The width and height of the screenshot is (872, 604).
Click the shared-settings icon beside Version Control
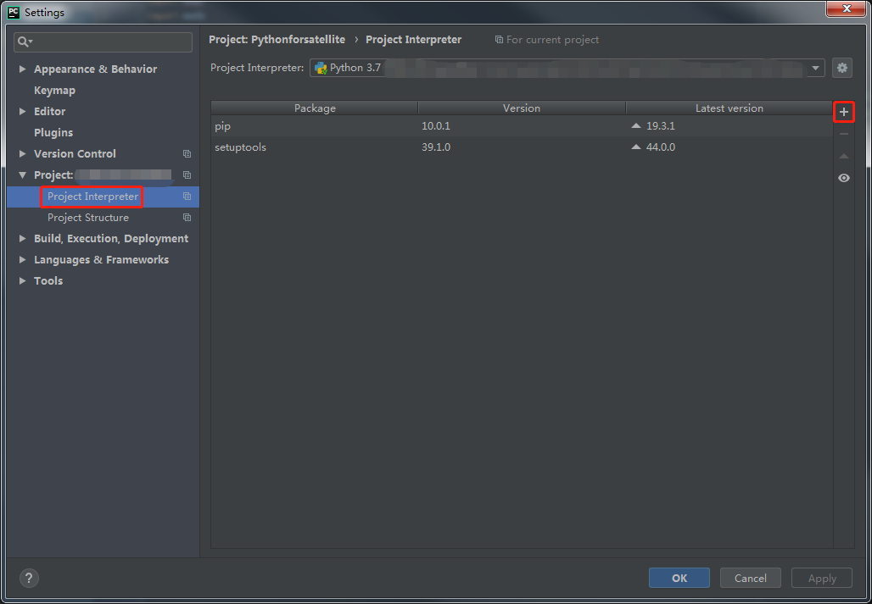click(x=187, y=153)
